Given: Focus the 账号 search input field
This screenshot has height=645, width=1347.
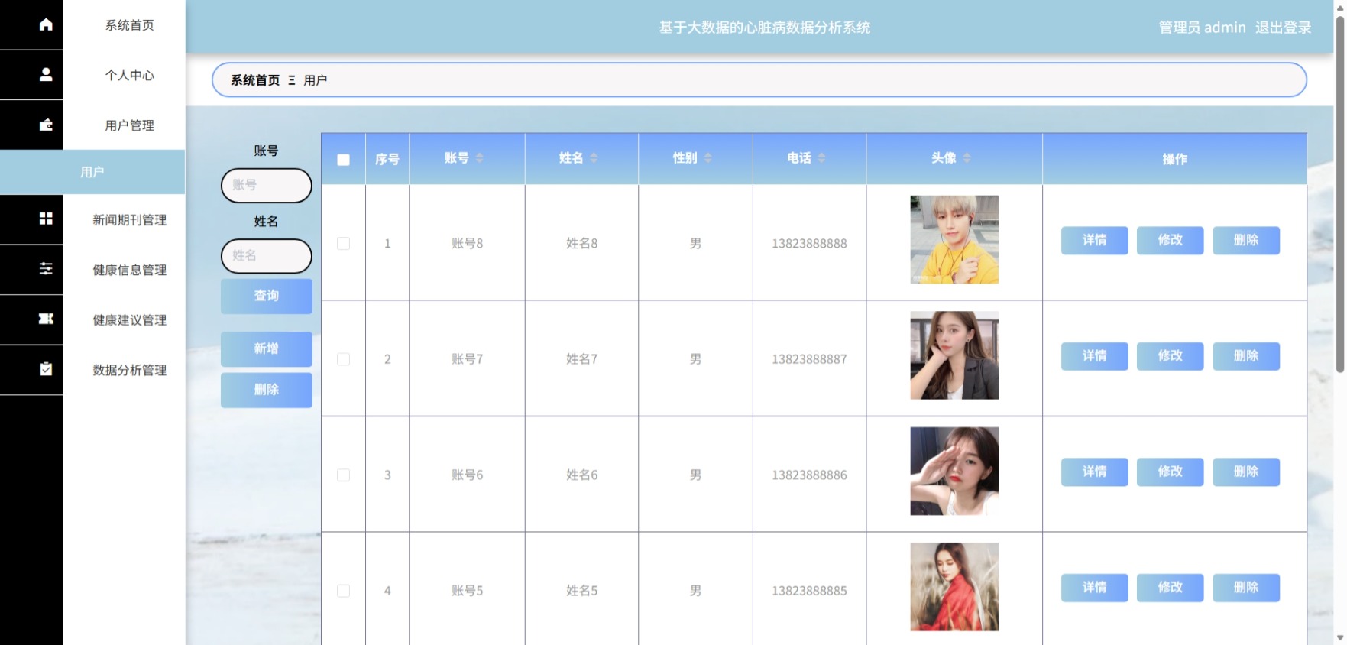Looking at the screenshot, I should coord(267,185).
